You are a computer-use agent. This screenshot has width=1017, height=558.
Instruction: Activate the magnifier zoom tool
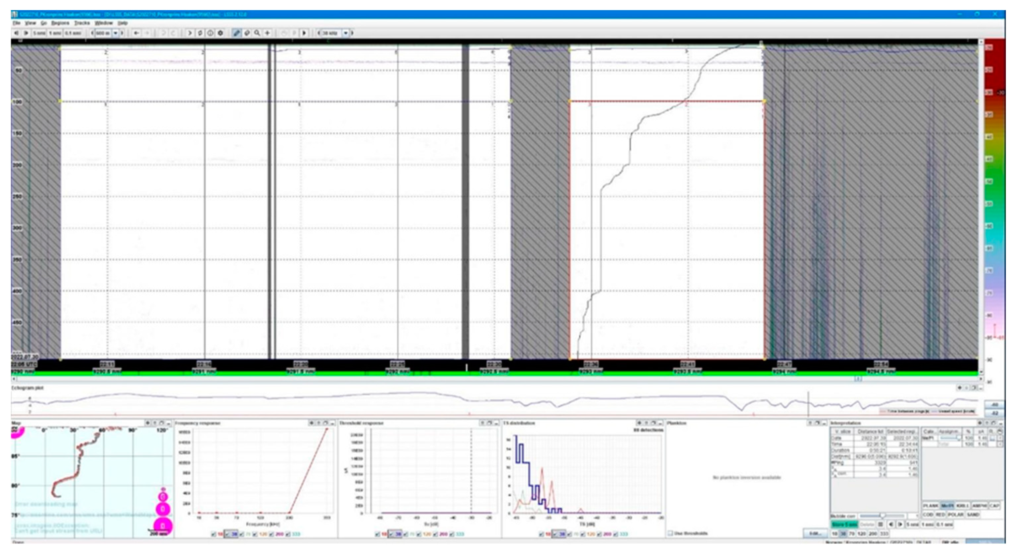click(257, 33)
